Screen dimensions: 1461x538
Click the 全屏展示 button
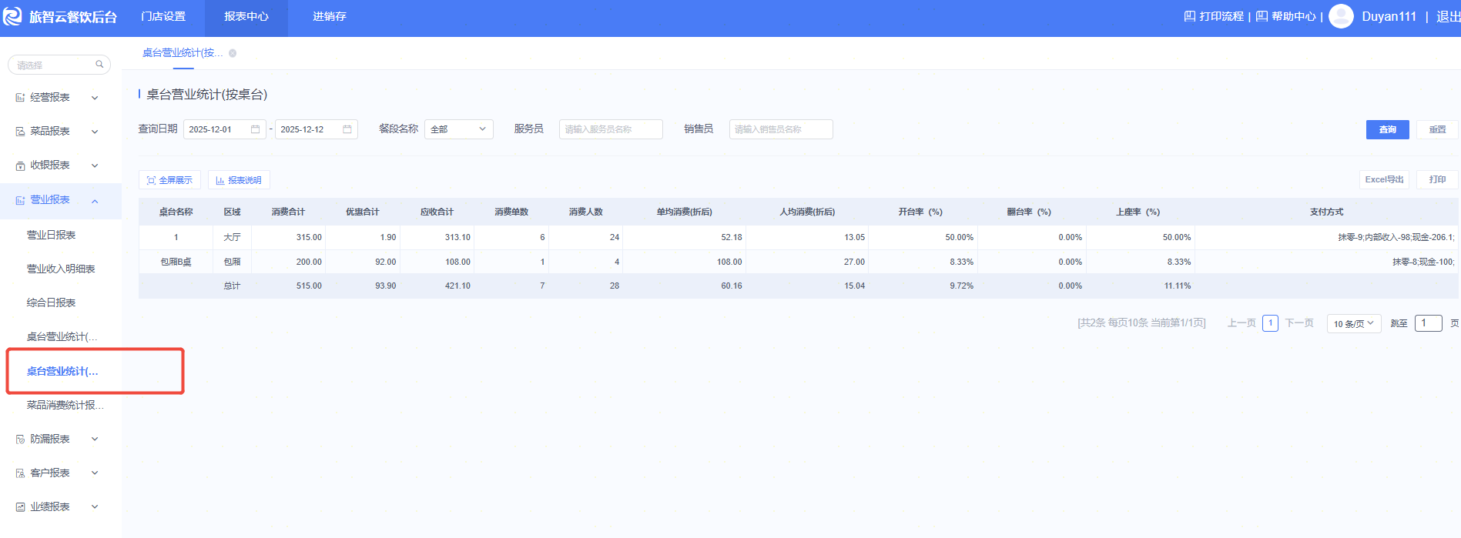pyautogui.click(x=169, y=180)
